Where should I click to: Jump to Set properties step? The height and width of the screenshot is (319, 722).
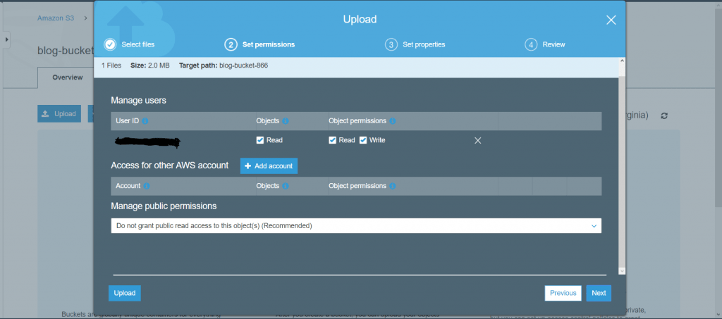tap(415, 44)
